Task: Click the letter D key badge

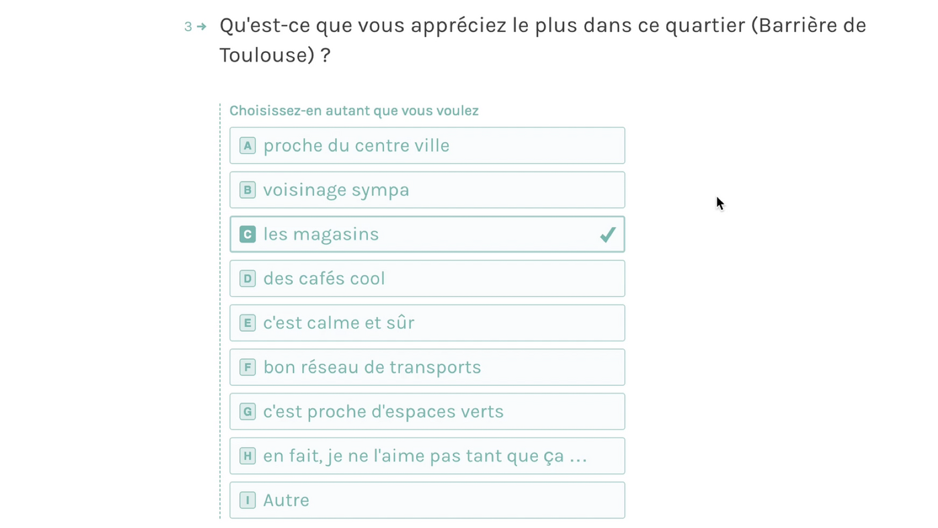Action: [x=248, y=278]
